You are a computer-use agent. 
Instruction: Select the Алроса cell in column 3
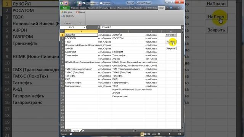128,59
